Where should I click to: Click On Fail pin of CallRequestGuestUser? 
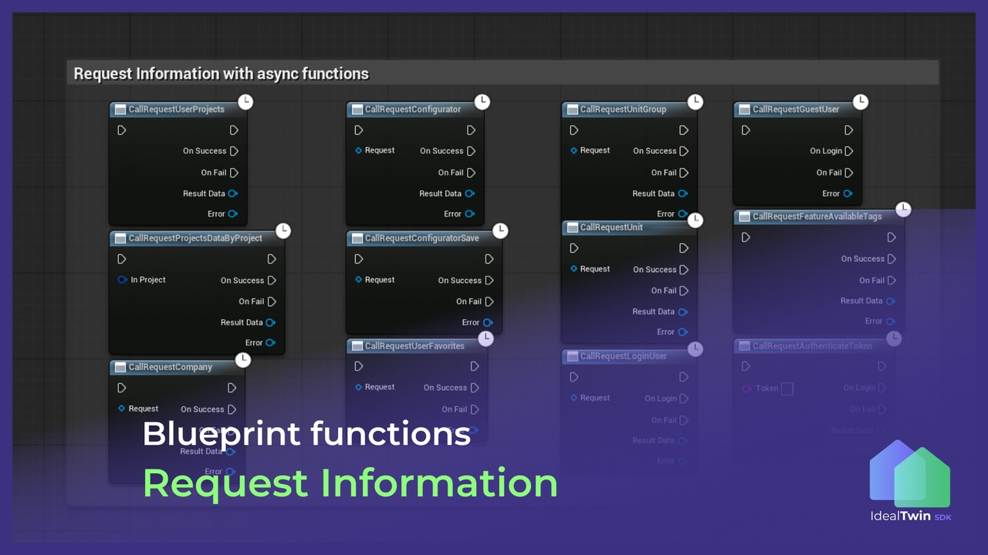coord(849,173)
